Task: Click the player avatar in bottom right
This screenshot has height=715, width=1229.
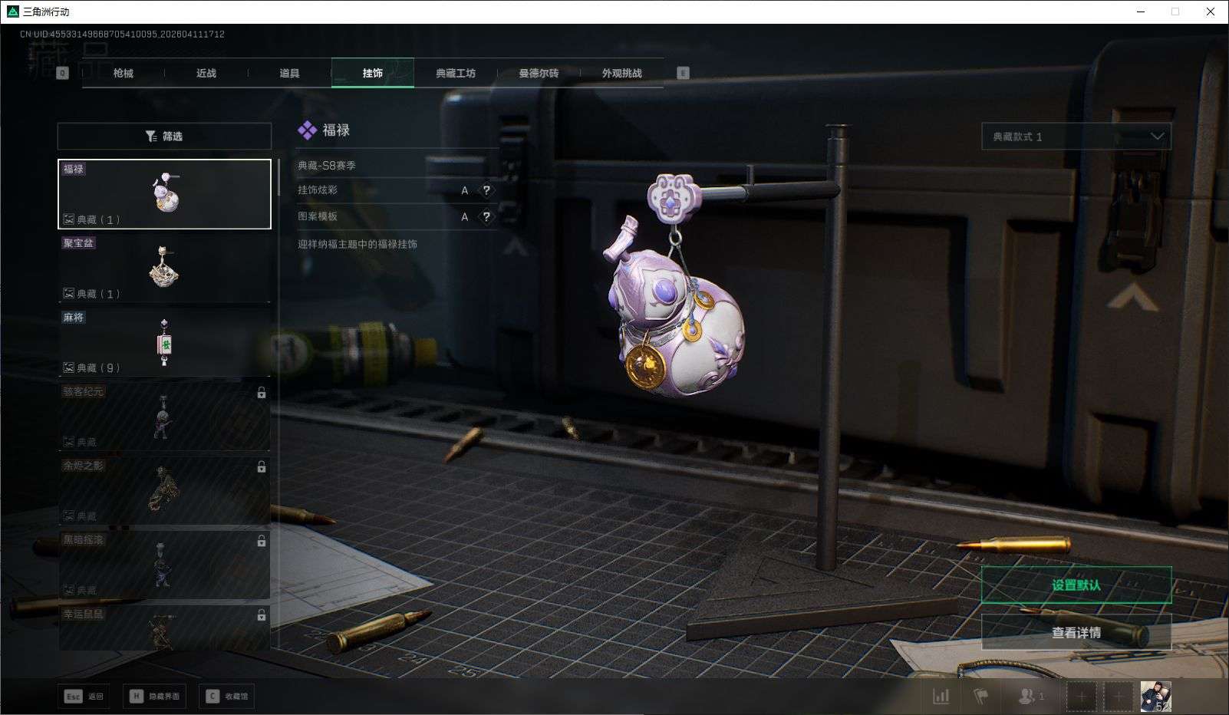Action: (1155, 697)
